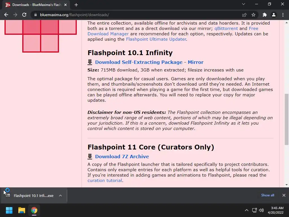Close the downloads bar

[x=284, y=195]
